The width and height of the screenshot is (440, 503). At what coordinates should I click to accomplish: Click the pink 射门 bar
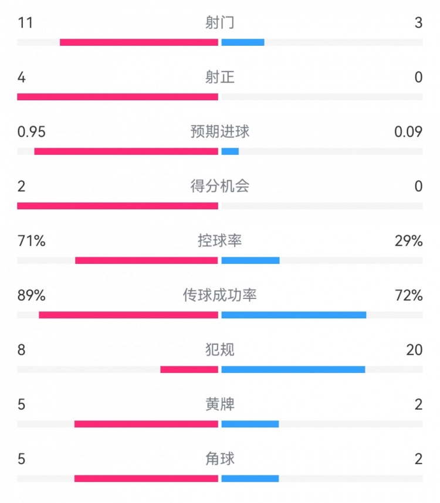pos(139,42)
